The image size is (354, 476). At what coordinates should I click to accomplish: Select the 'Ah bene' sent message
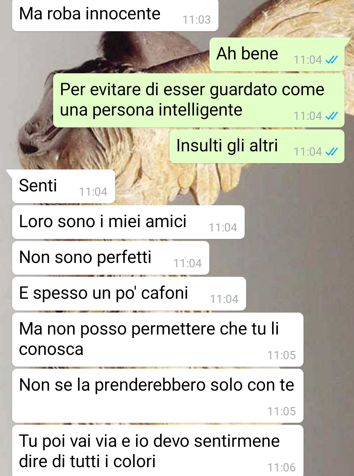[277, 54]
